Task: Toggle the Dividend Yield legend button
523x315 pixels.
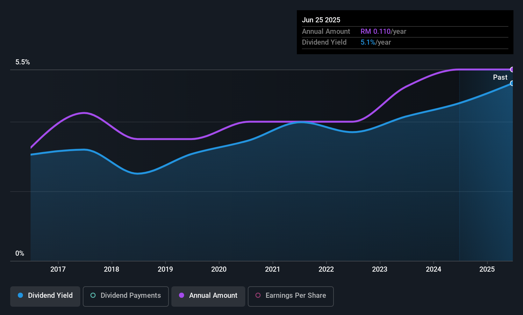Action: tap(45, 297)
